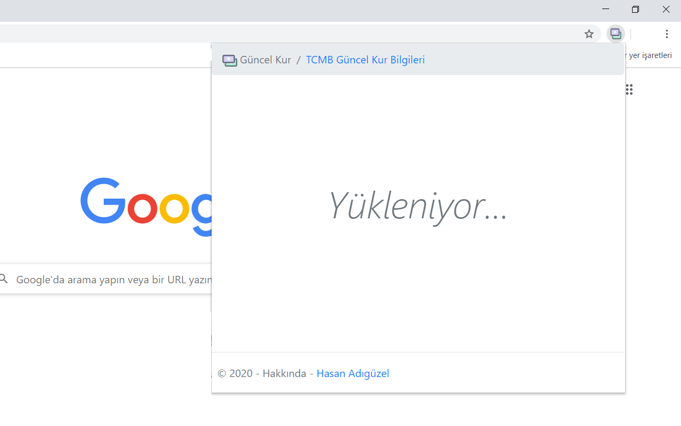Open Chrome's three-dot menu

pyautogui.click(x=667, y=34)
